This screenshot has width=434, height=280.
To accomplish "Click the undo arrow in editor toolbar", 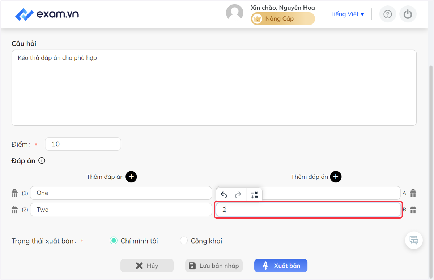I will [x=224, y=195].
